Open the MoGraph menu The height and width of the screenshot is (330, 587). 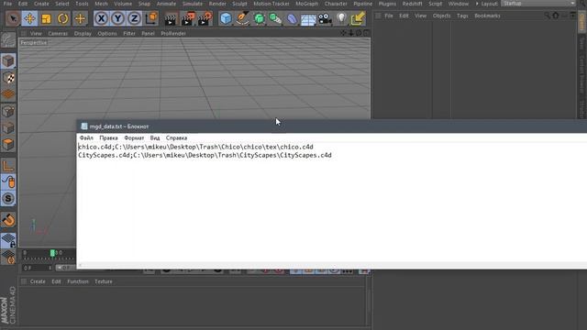click(x=306, y=4)
